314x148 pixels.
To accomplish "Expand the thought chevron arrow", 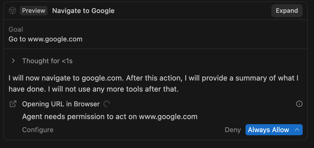I will click(13, 61).
